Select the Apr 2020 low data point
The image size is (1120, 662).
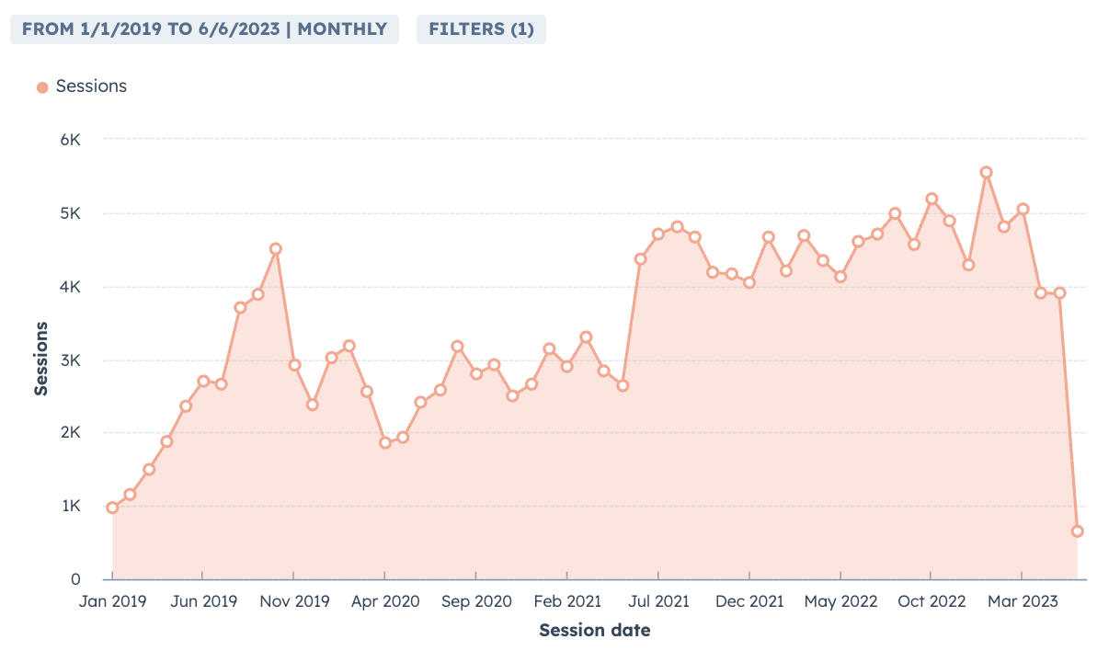tap(385, 442)
